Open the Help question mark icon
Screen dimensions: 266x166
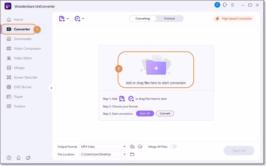[x=9, y=158]
